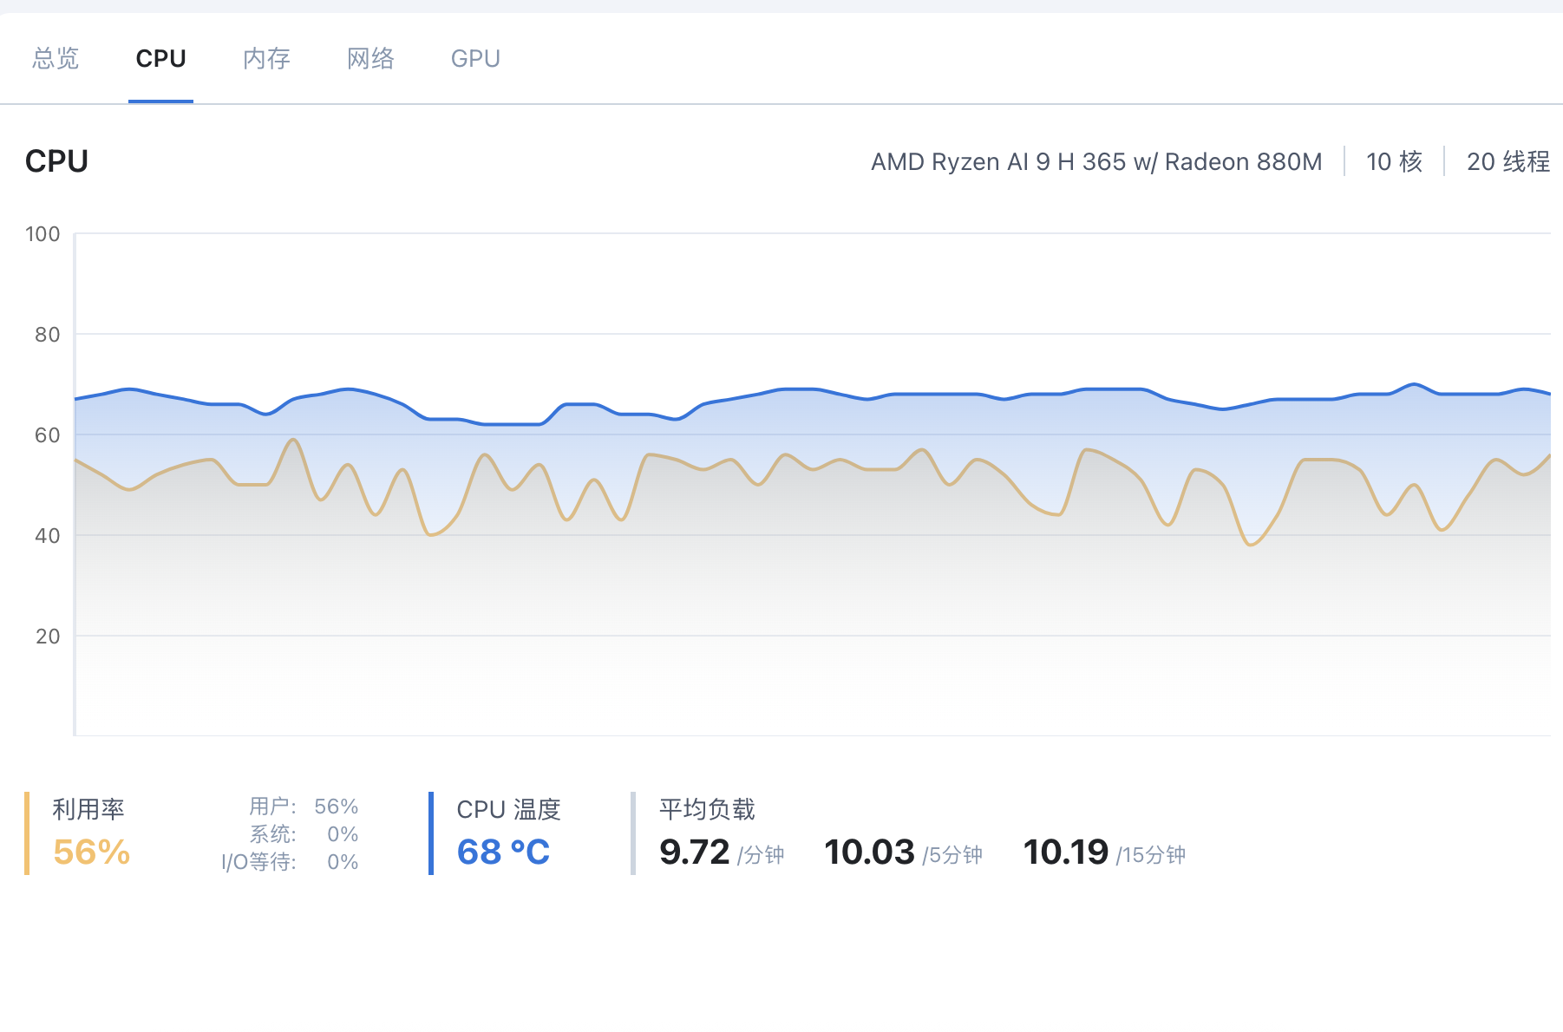Click the 100 label on the chart axis
1563x1032 pixels.
[43, 234]
